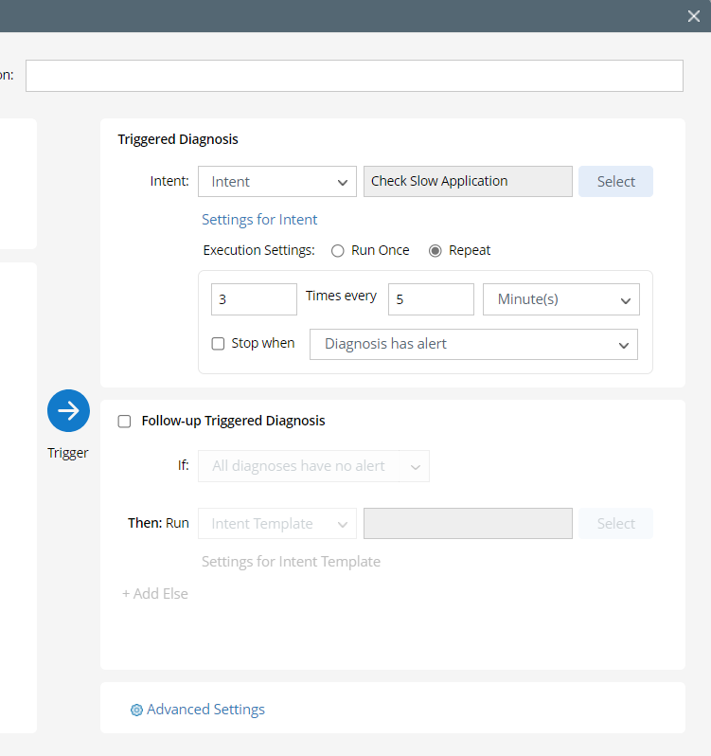
Task: Click the interval field showing 5
Action: pyautogui.click(x=431, y=299)
